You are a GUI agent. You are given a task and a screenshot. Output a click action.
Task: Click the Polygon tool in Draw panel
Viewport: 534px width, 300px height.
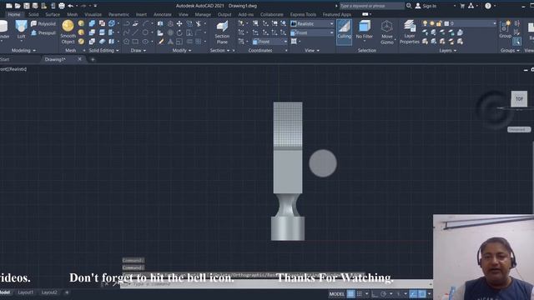pyautogui.click(x=126, y=42)
